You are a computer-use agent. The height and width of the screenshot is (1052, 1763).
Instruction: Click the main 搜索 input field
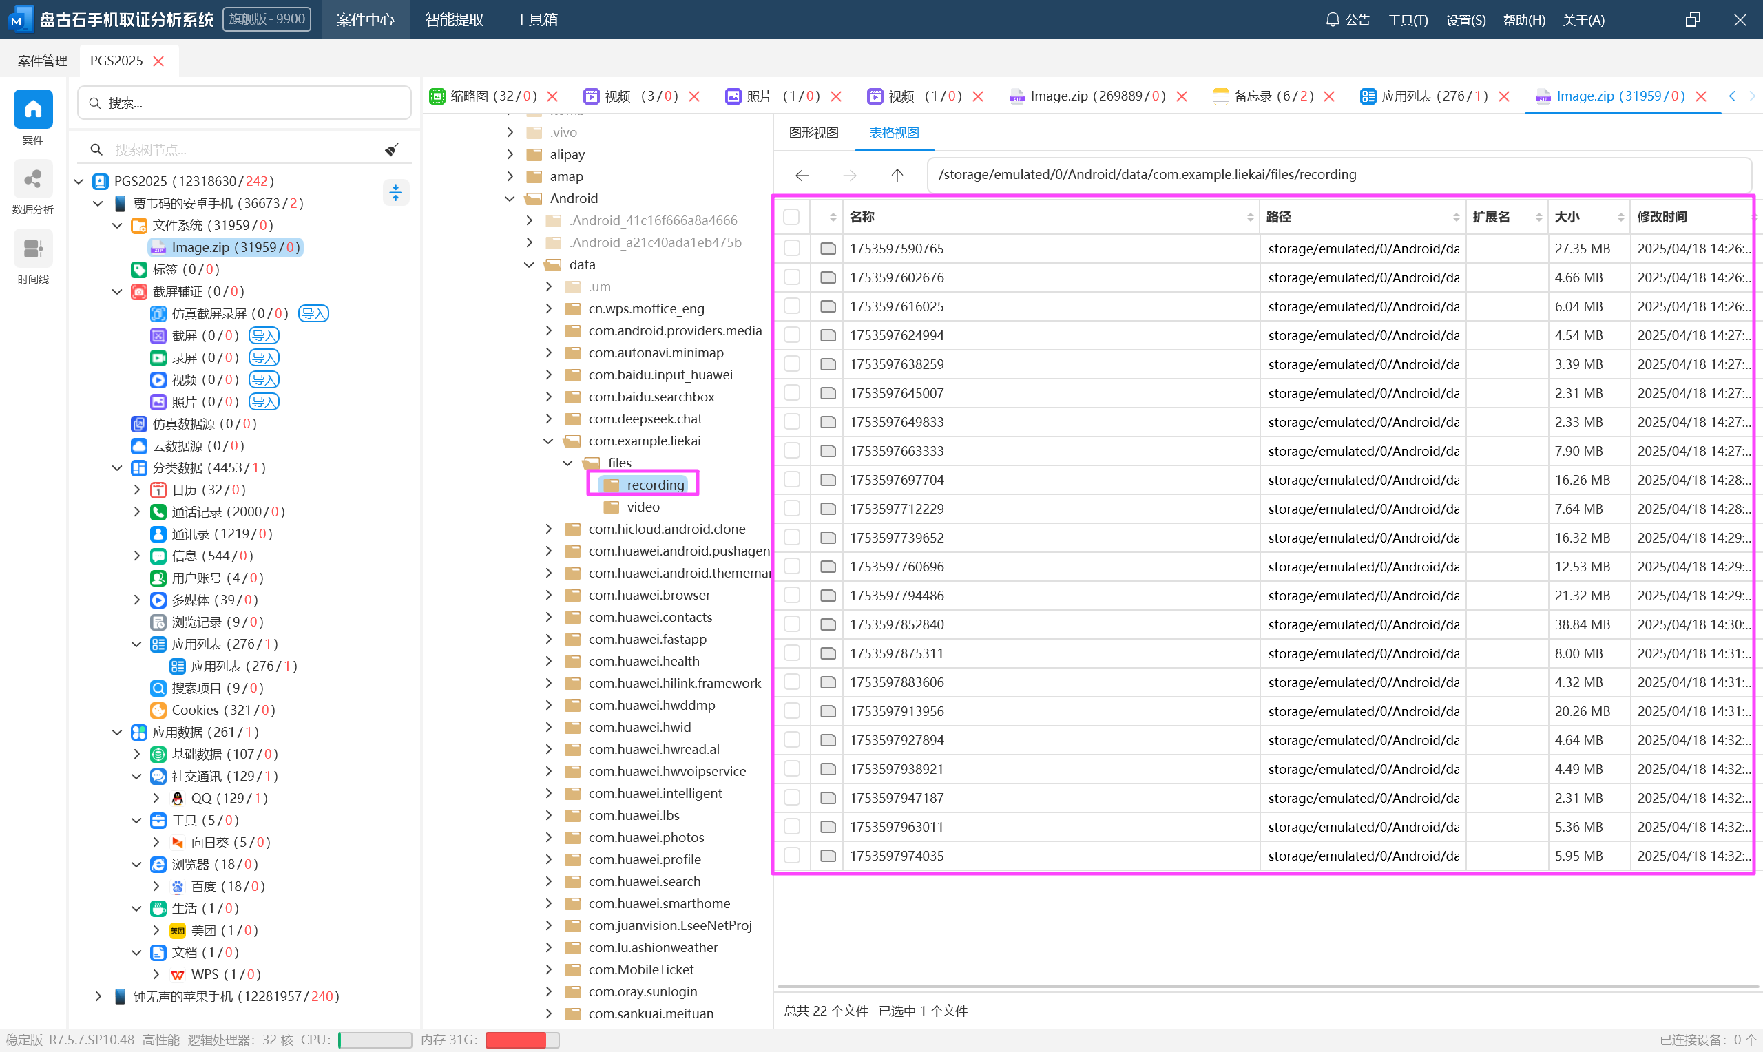244,103
